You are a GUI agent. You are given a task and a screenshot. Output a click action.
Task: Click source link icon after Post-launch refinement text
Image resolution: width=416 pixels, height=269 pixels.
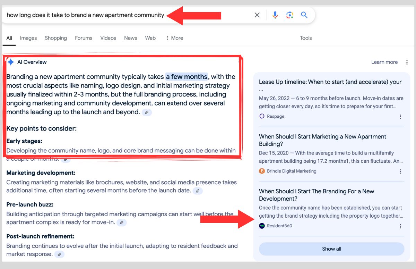(x=59, y=254)
